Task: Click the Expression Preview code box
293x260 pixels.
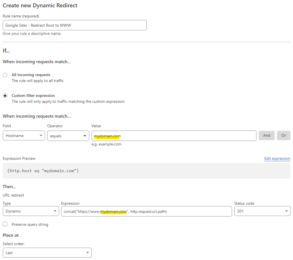Action: (x=146, y=171)
